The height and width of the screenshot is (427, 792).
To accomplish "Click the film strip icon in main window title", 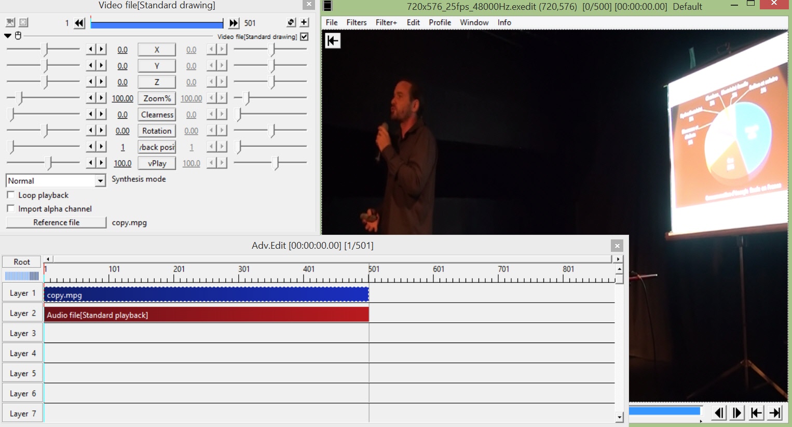I will 327,6.
